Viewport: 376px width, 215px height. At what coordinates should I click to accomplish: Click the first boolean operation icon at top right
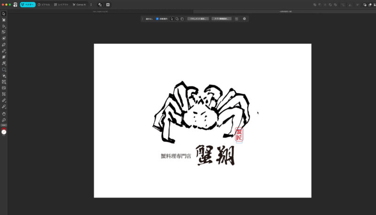(x=314, y=5)
